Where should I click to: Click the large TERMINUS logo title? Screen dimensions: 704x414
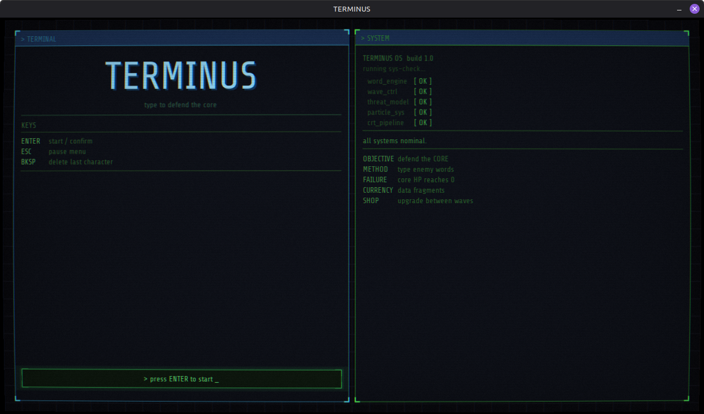(x=181, y=75)
